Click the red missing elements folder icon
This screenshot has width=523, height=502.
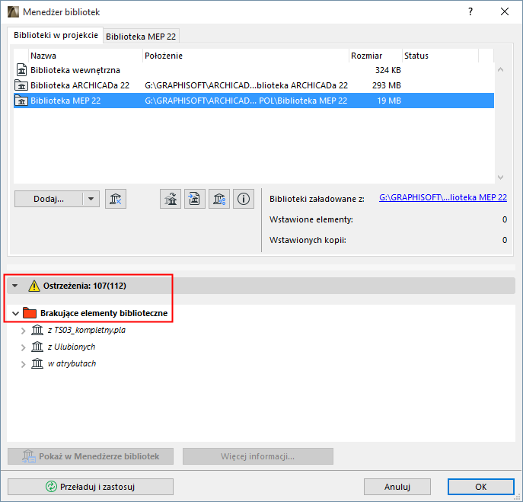30,313
